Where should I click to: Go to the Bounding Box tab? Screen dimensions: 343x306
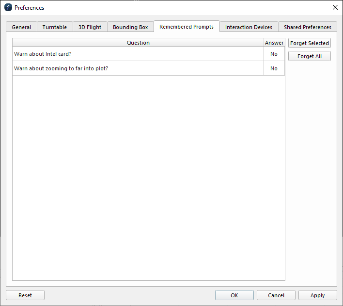pos(130,27)
